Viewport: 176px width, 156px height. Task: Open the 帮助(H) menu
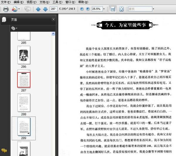[83, 2]
